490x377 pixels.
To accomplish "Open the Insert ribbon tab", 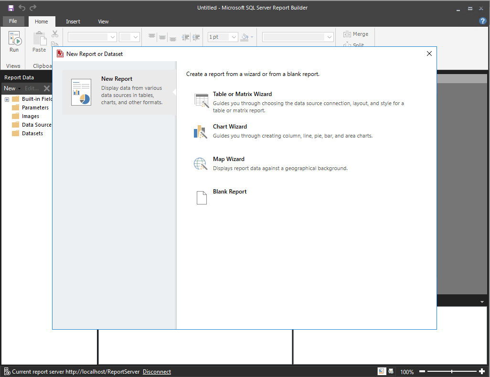I will click(73, 22).
